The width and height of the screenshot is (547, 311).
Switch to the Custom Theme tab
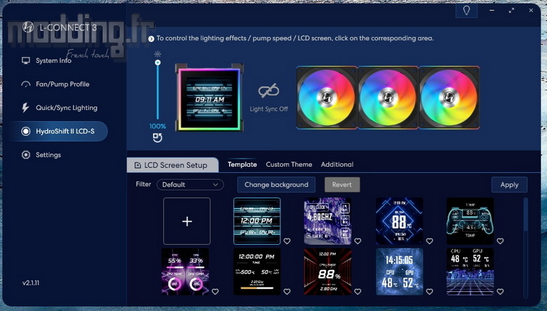pyautogui.click(x=289, y=165)
